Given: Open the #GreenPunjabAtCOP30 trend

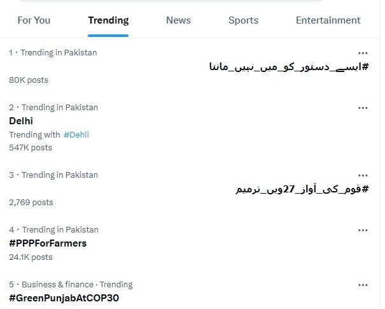Looking at the screenshot, I should tap(64, 298).
